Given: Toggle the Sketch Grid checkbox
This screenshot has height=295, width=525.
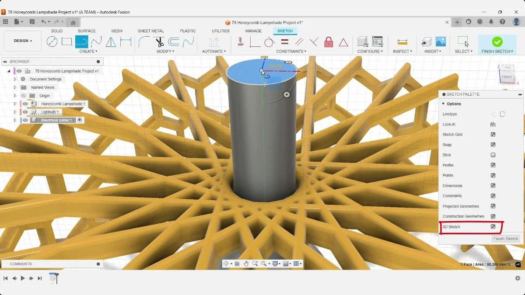Looking at the screenshot, I should click(493, 135).
